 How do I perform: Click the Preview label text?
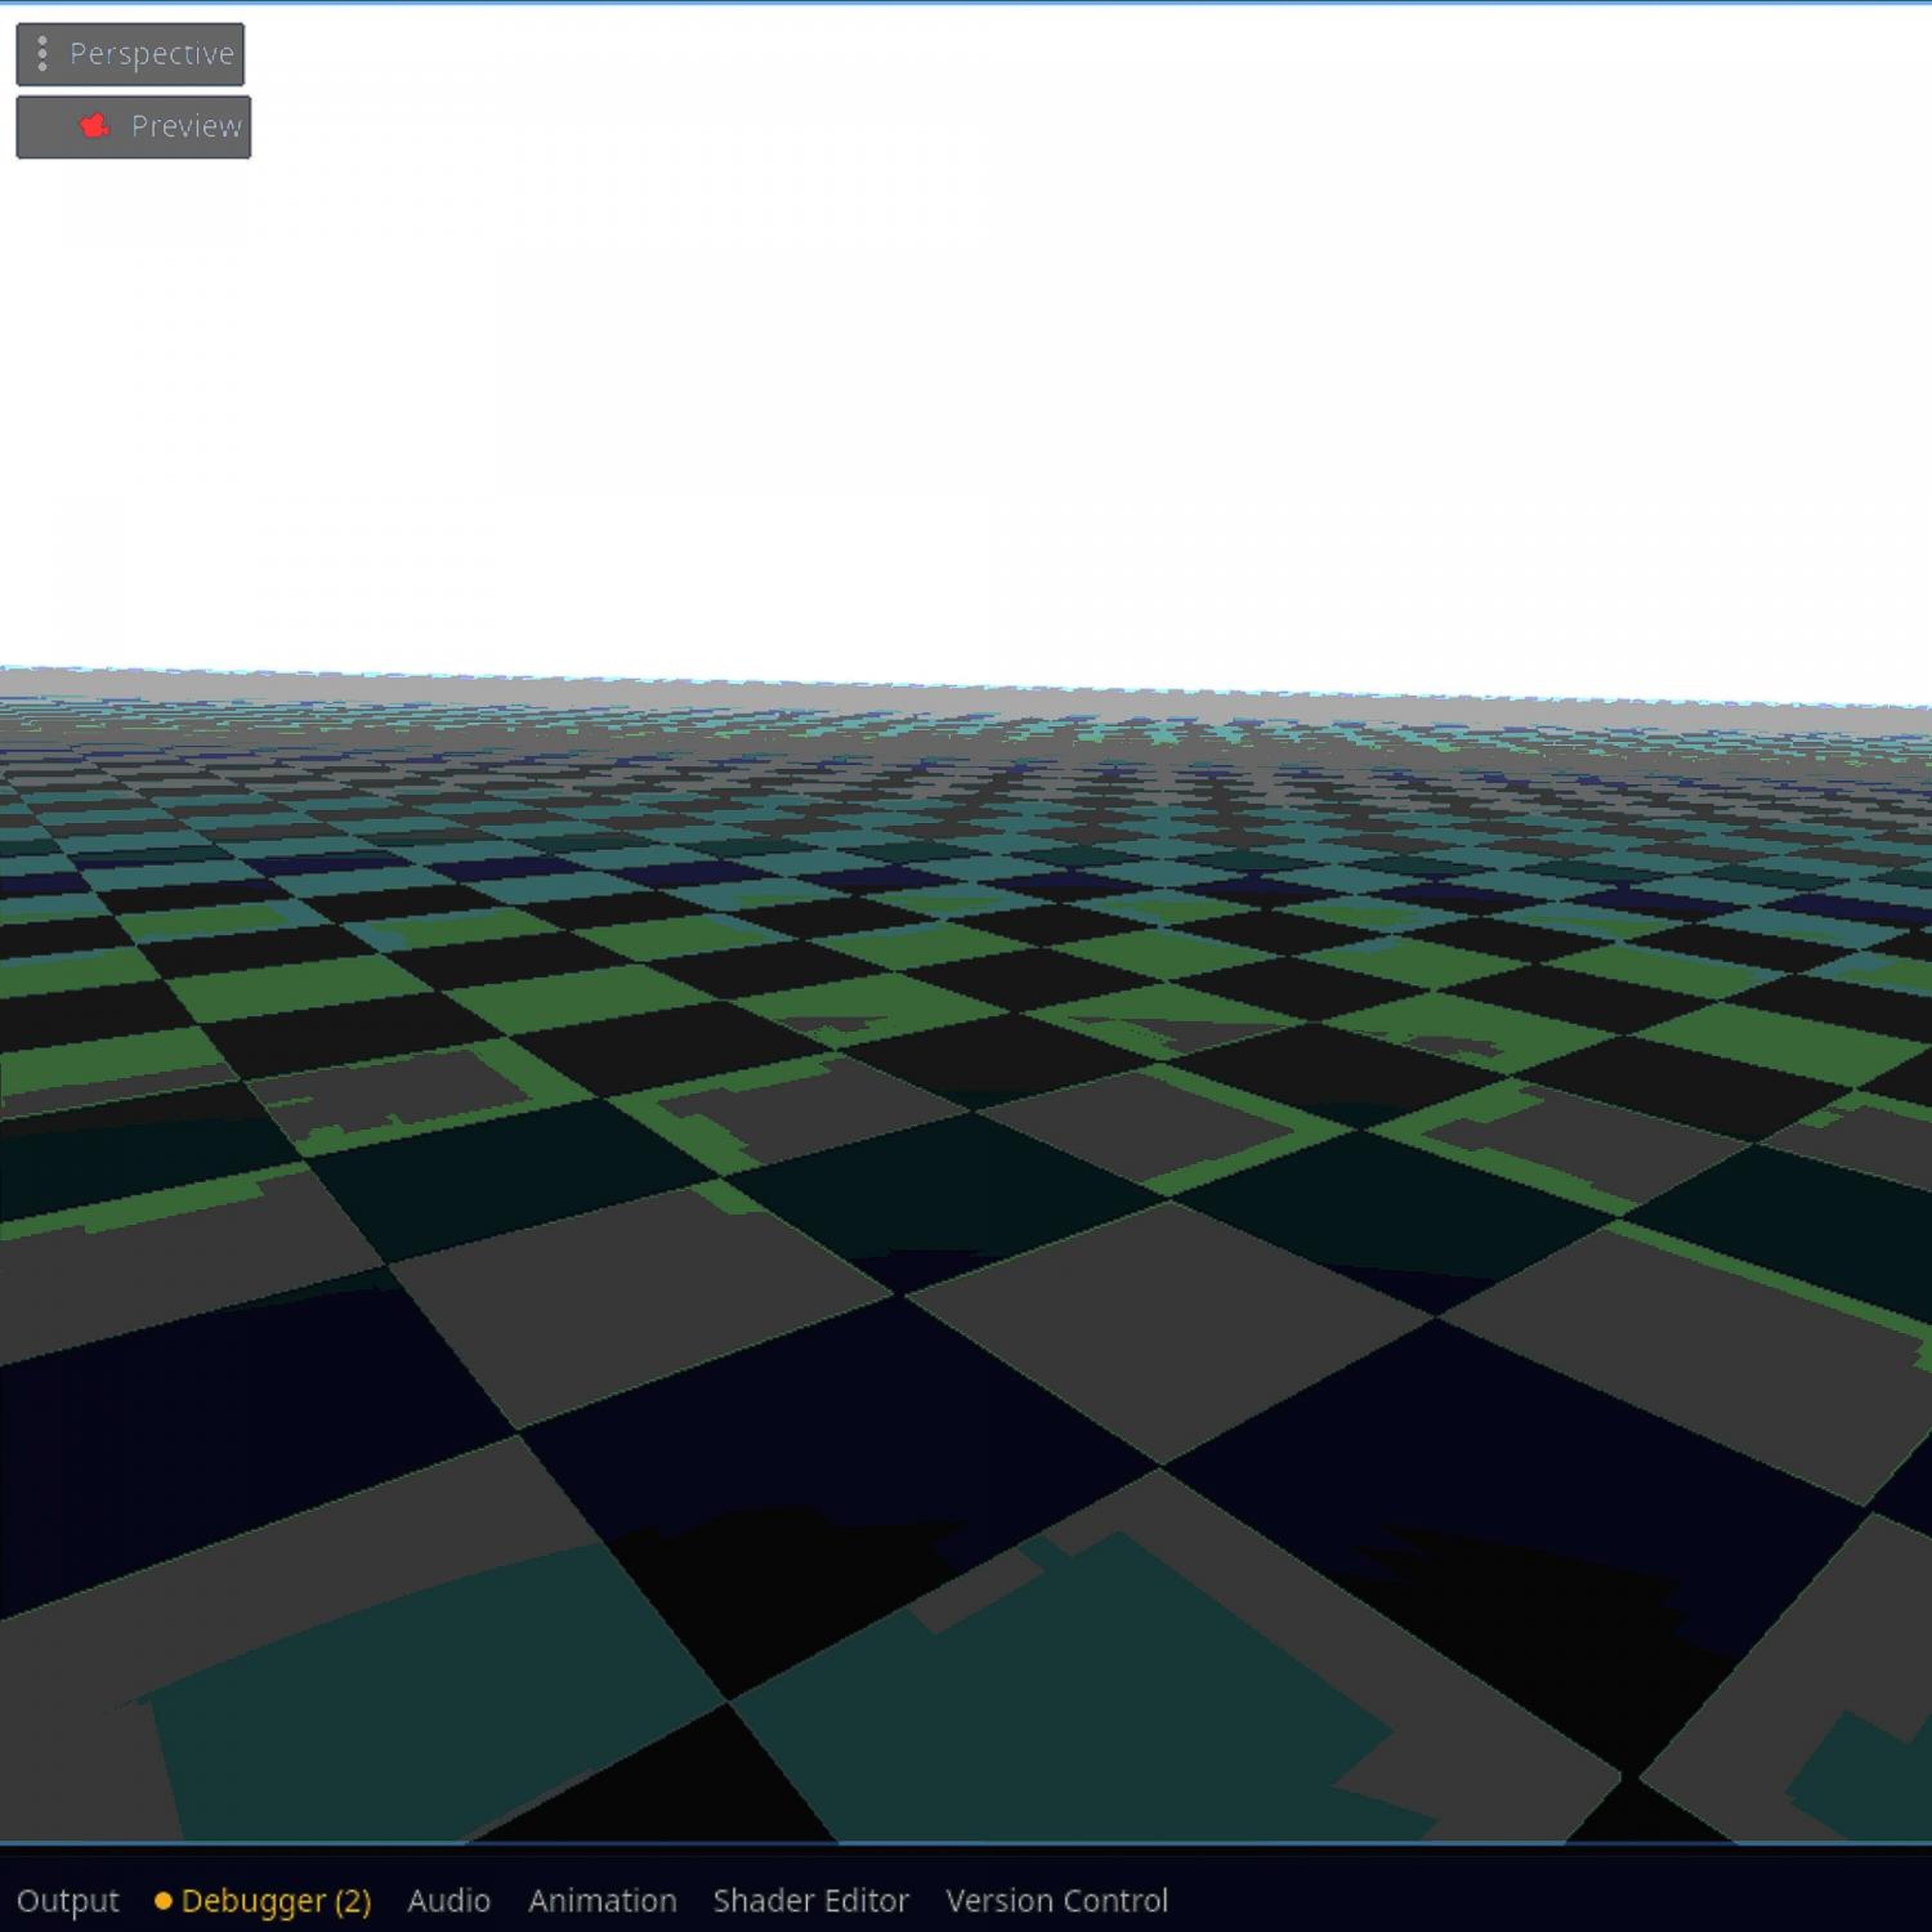pyautogui.click(x=186, y=127)
